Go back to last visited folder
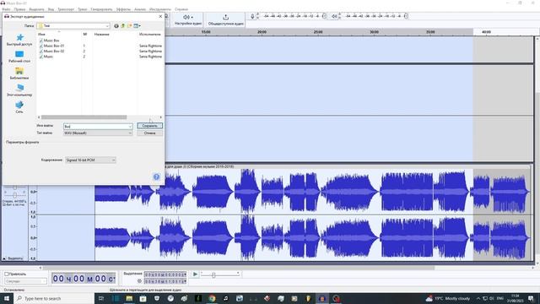This screenshot has height=304, width=540. point(116,26)
